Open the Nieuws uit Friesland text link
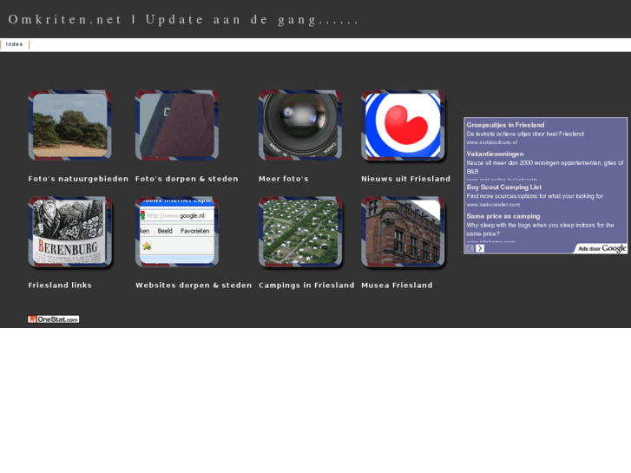Image resolution: width=631 pixels, height=473 pixels. [405, 179]
